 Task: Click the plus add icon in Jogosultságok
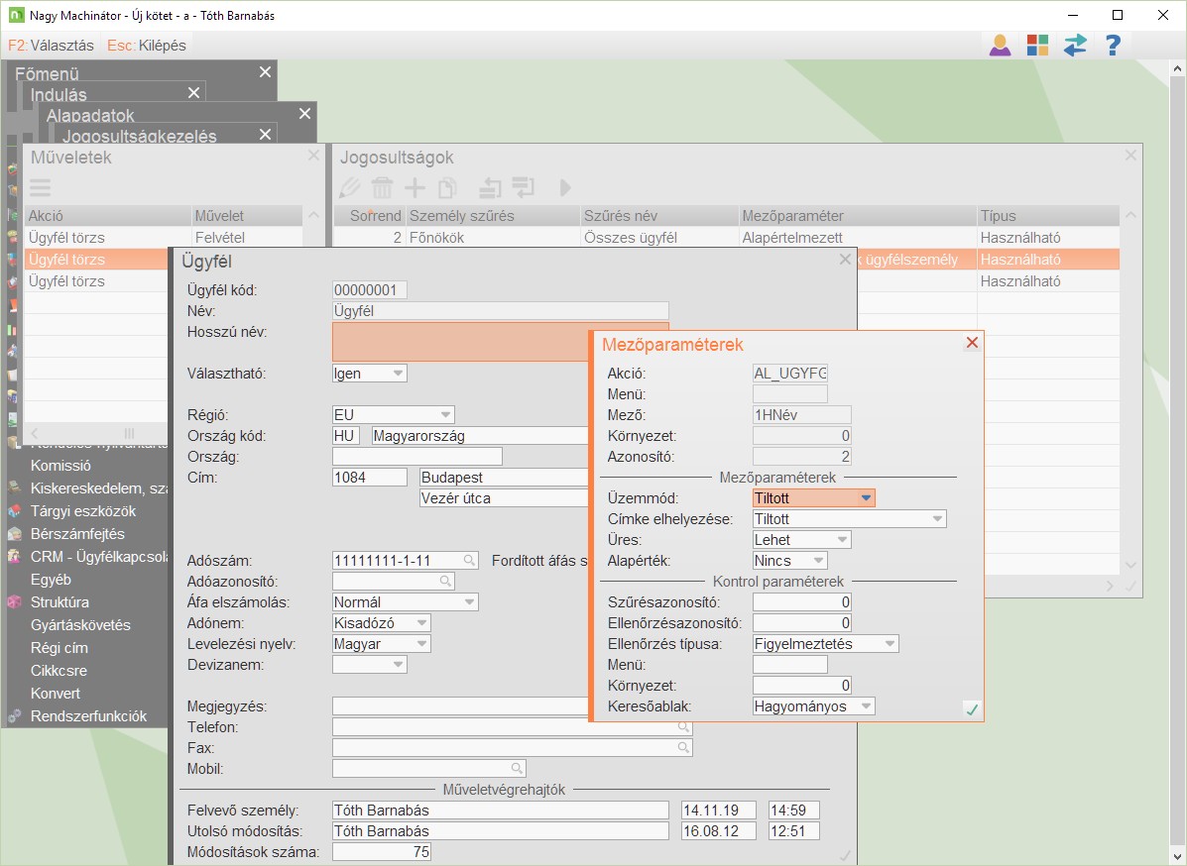pyautogui.click(x=415, y=187)
